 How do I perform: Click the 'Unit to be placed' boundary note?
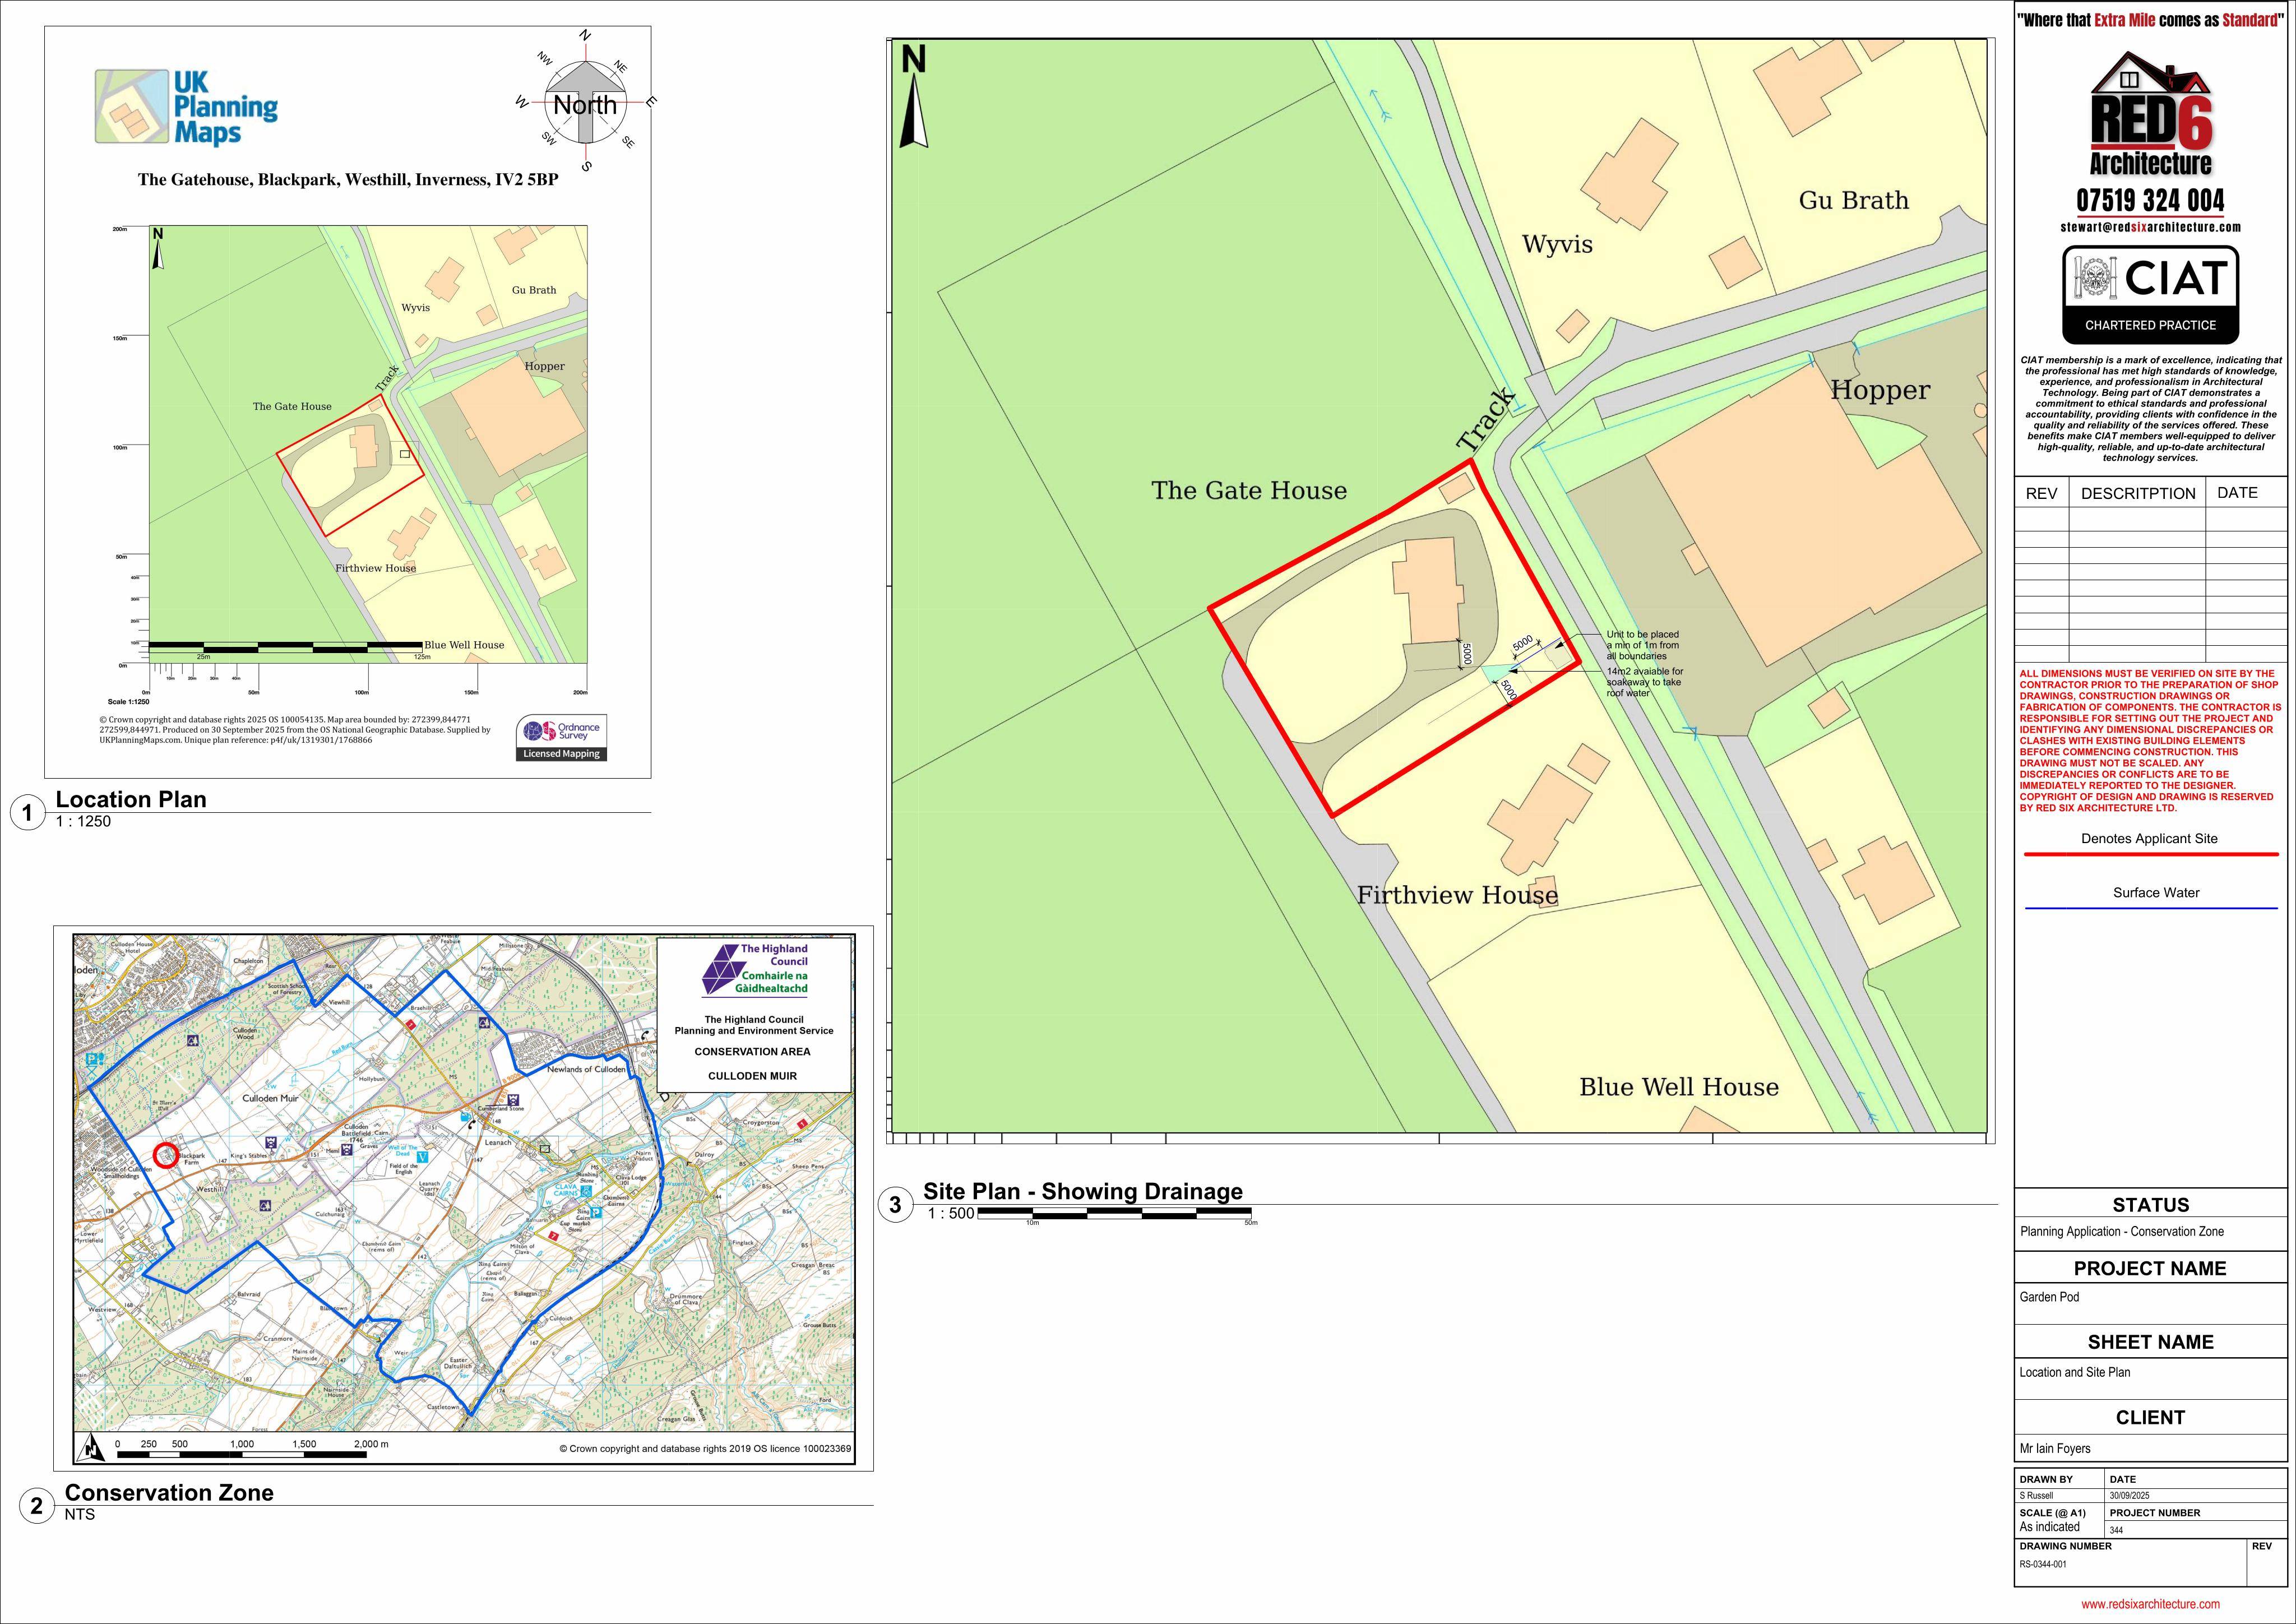click(1643, 645)
